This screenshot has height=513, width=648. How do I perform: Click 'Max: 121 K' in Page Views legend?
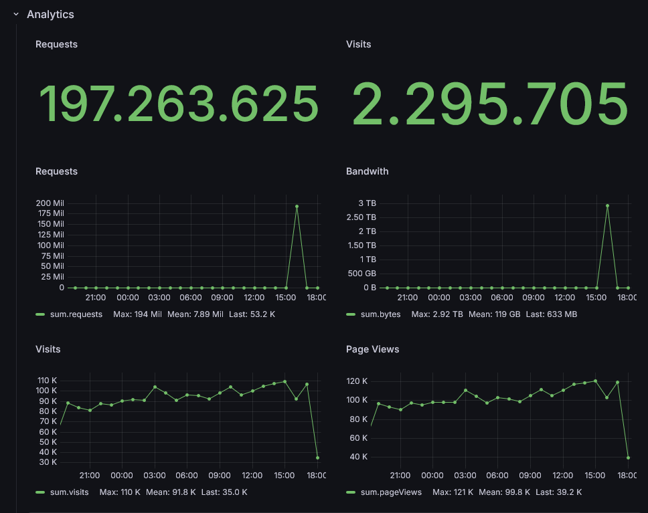pos(453,492)
